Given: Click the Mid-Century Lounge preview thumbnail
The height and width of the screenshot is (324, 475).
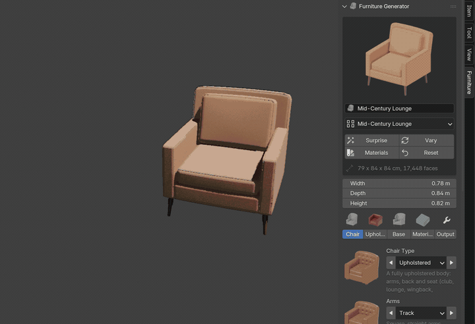Looking at the screenshot, I should click(x=399, y=59).
